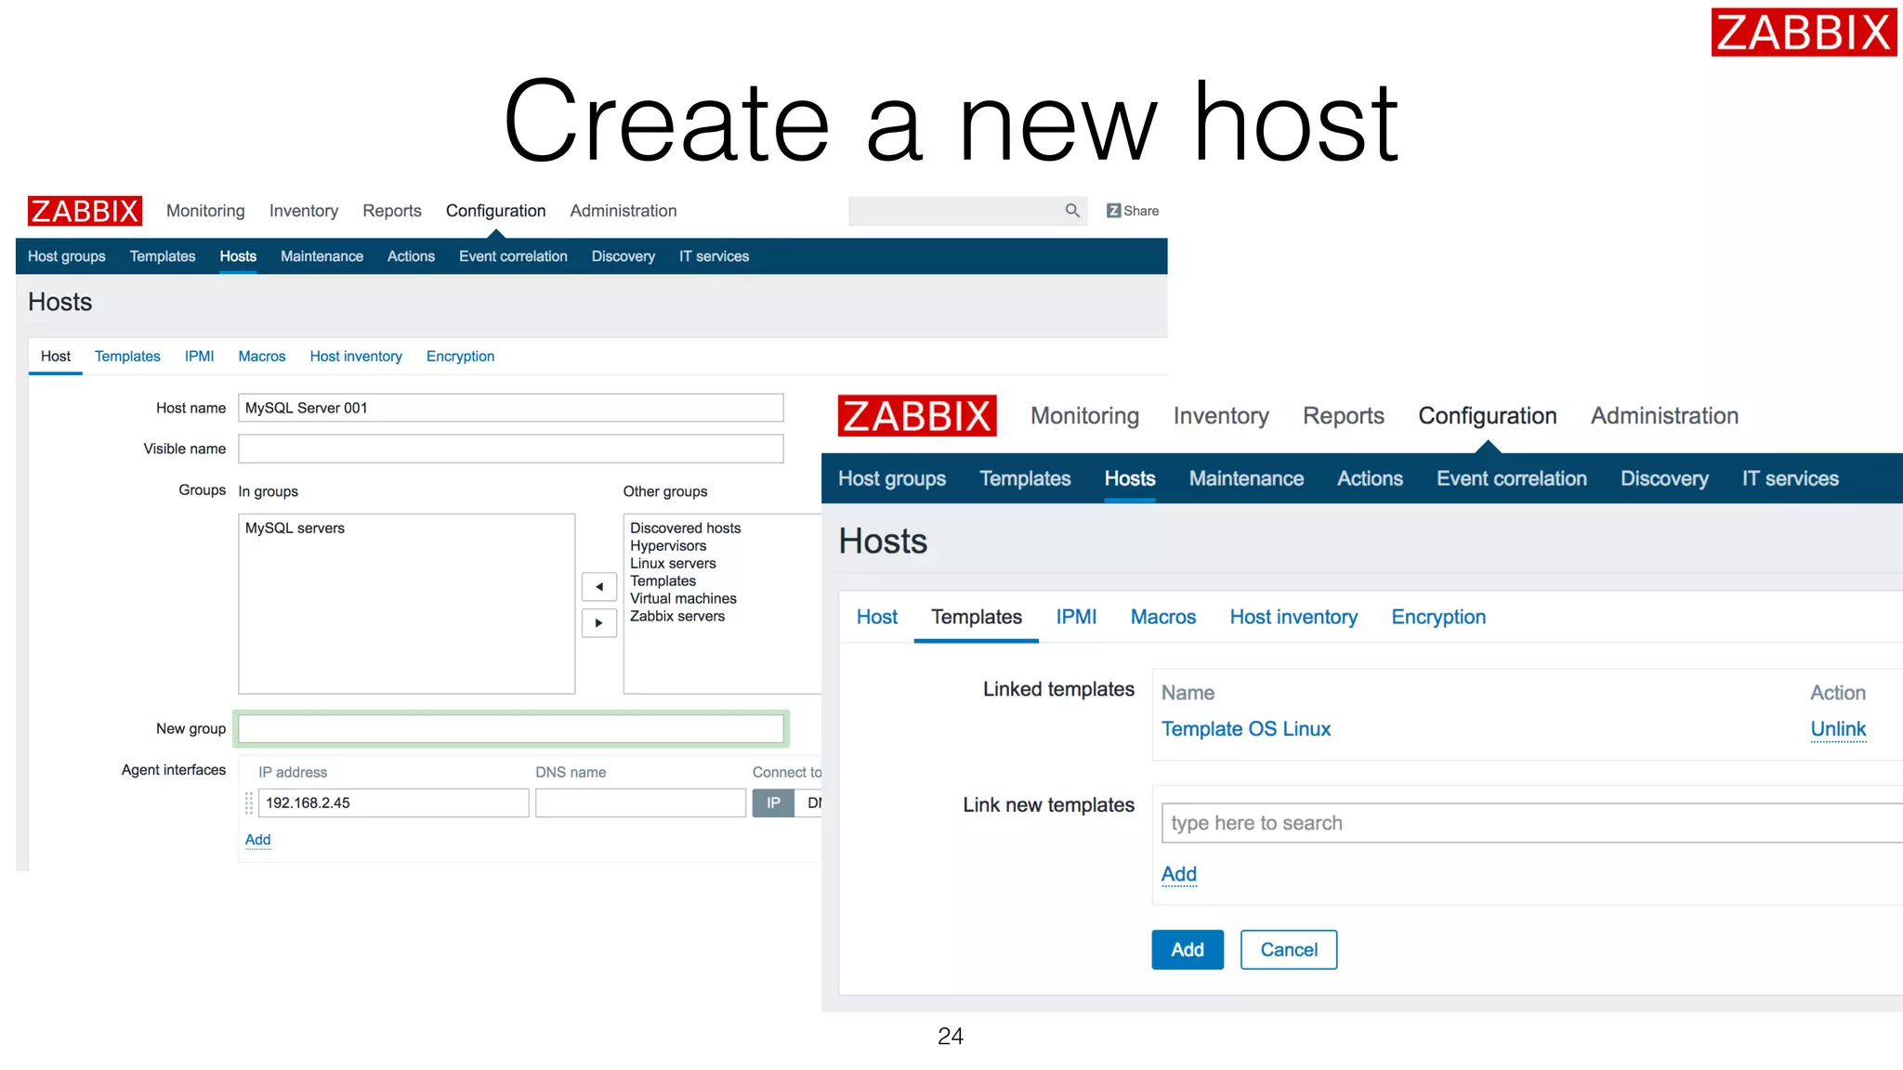Open Reports menu in right window
This screenshot has width=1903, height=1070.
(x=1344, y=416)
